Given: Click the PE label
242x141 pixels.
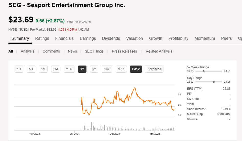Looking at the screenshot, I should [x=189, y=94].
